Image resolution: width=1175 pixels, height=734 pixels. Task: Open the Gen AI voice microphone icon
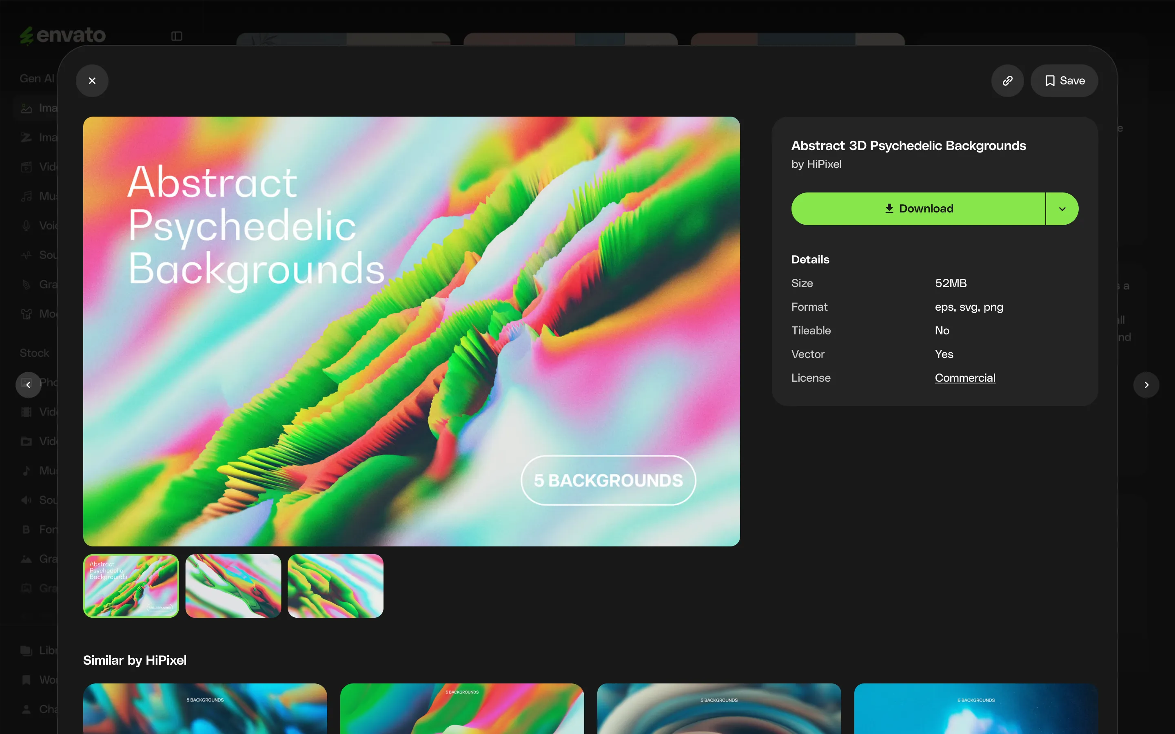(x=26, y=226)
